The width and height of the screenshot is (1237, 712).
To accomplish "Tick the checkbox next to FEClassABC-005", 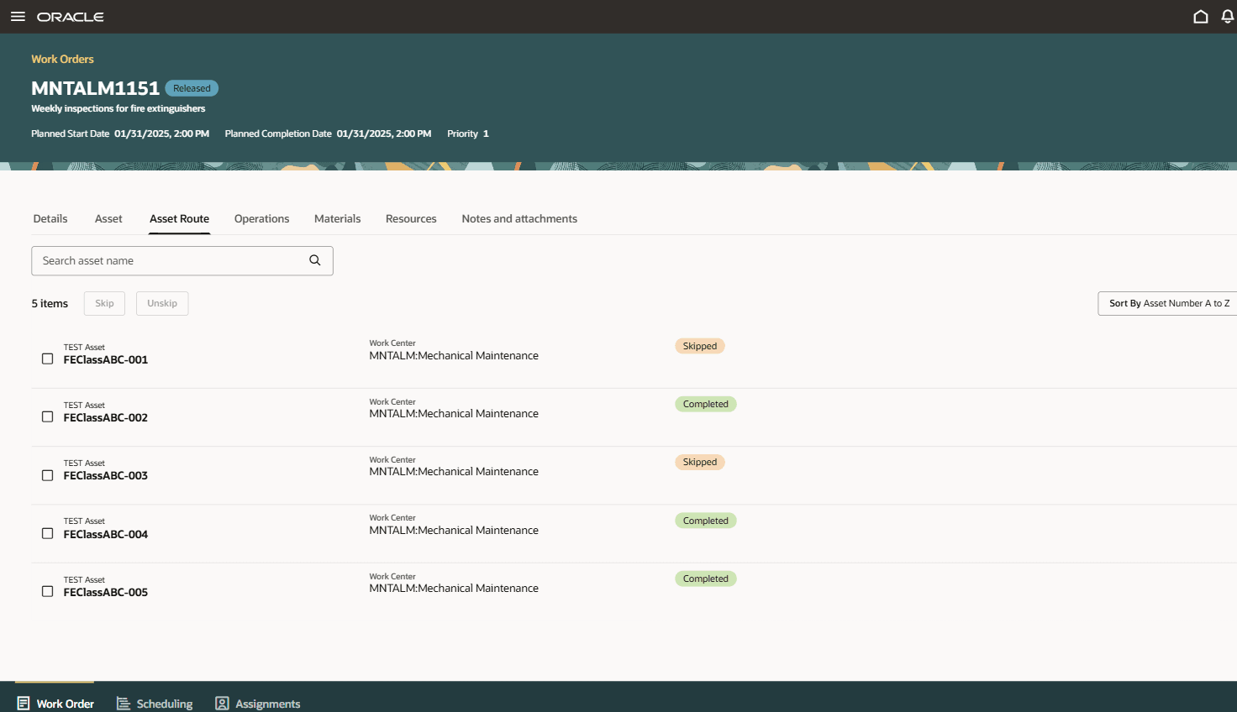I will 47,591.
